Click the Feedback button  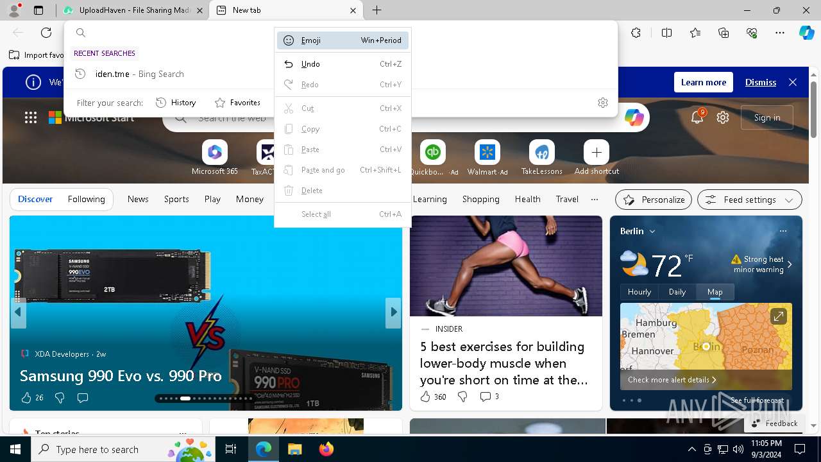click(774, 424)
